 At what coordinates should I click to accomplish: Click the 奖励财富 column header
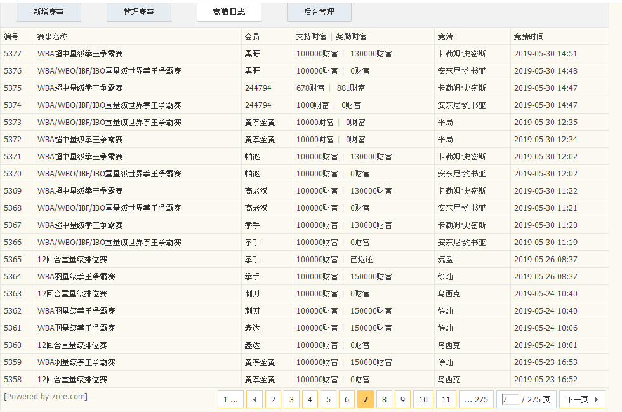352,37
